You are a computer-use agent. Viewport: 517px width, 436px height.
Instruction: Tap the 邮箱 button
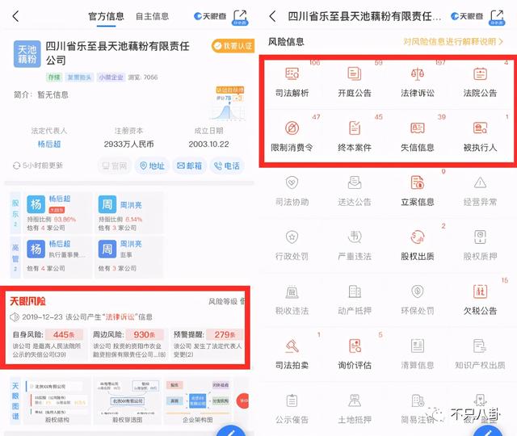(189, 166)
